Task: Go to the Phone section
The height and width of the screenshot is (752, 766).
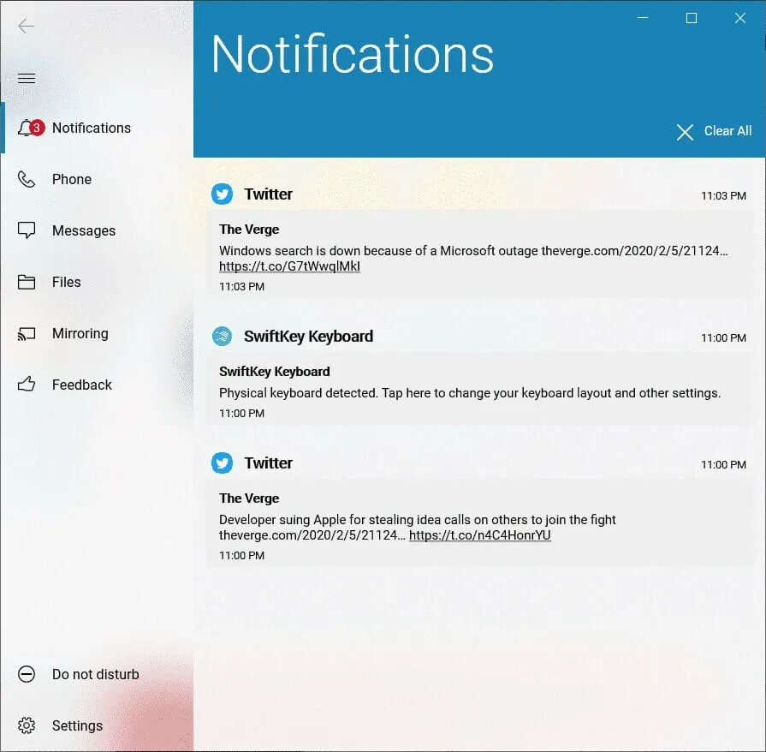Action: (x=97, y=180)
